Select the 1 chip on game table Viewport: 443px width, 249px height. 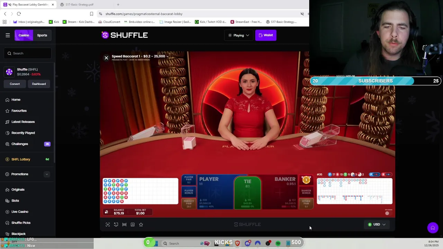click(x=306, y=180)
